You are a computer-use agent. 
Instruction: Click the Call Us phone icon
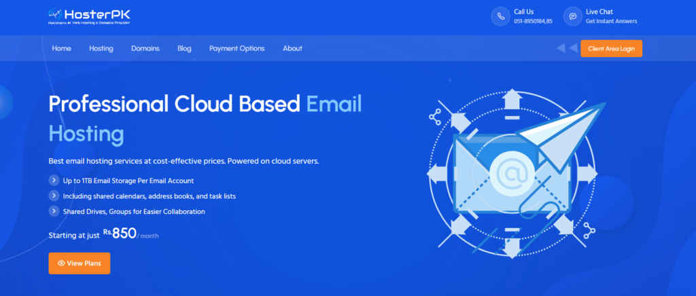tap(501, 16)
